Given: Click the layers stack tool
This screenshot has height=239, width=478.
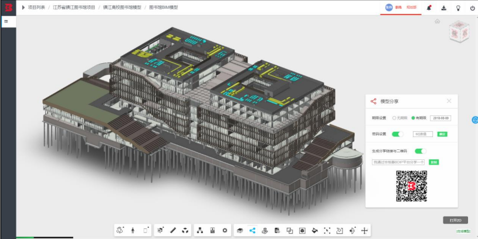Looking at the screenshot, I should 240,230.
